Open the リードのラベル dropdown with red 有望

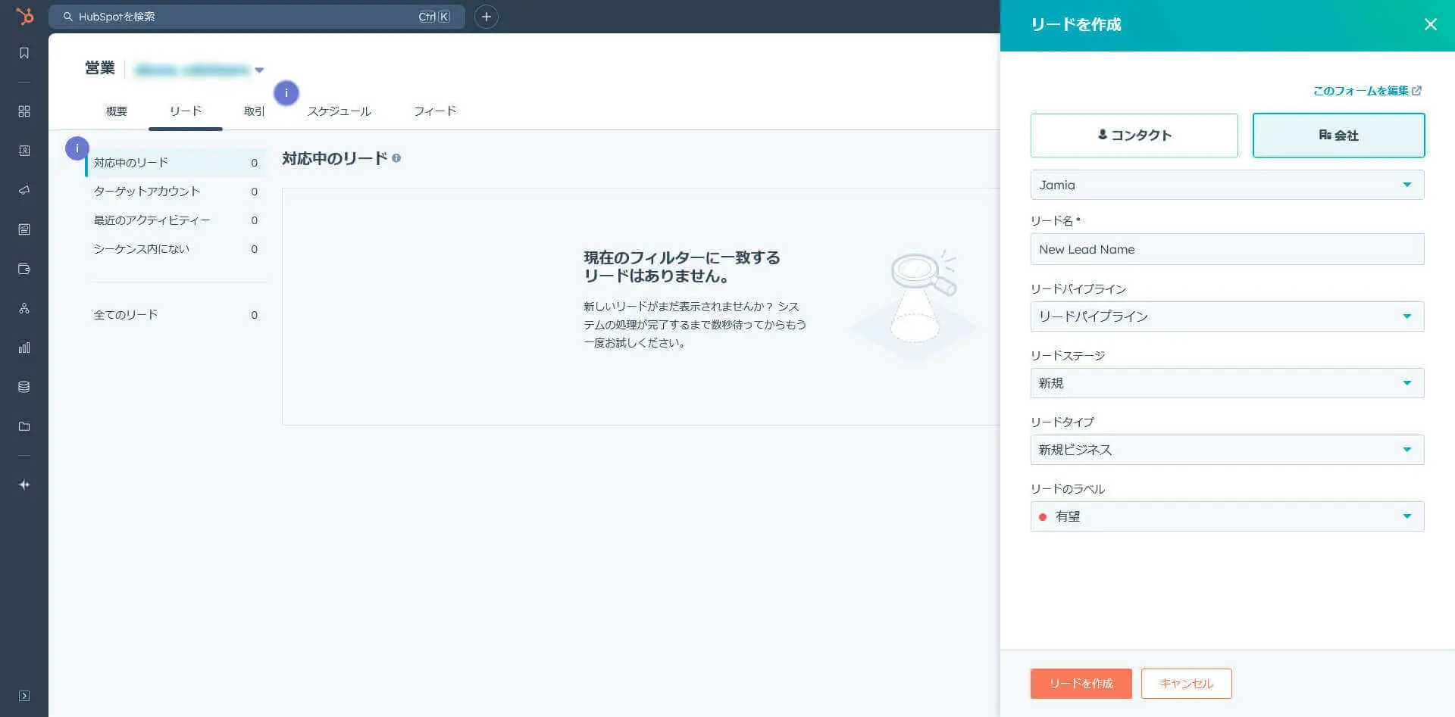1227,516
